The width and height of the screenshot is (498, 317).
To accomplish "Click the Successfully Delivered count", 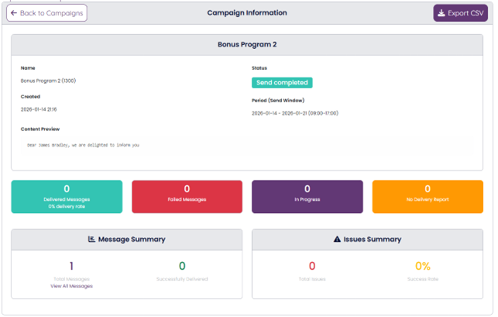I will click(182, 267).
